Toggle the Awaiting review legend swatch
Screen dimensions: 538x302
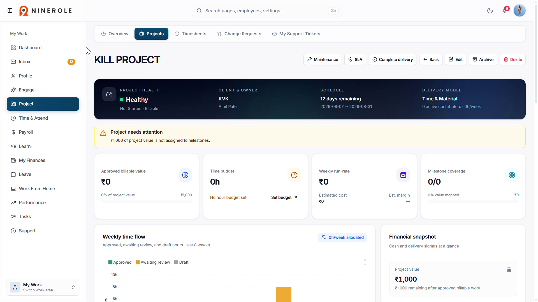pos(138,262)
